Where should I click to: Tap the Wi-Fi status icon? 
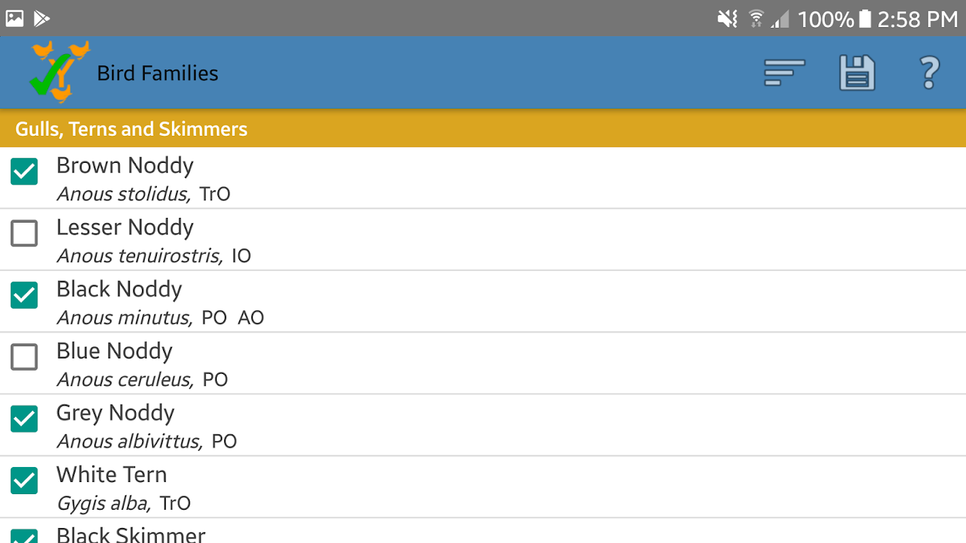pyautogui.click(x=756, y=18)
